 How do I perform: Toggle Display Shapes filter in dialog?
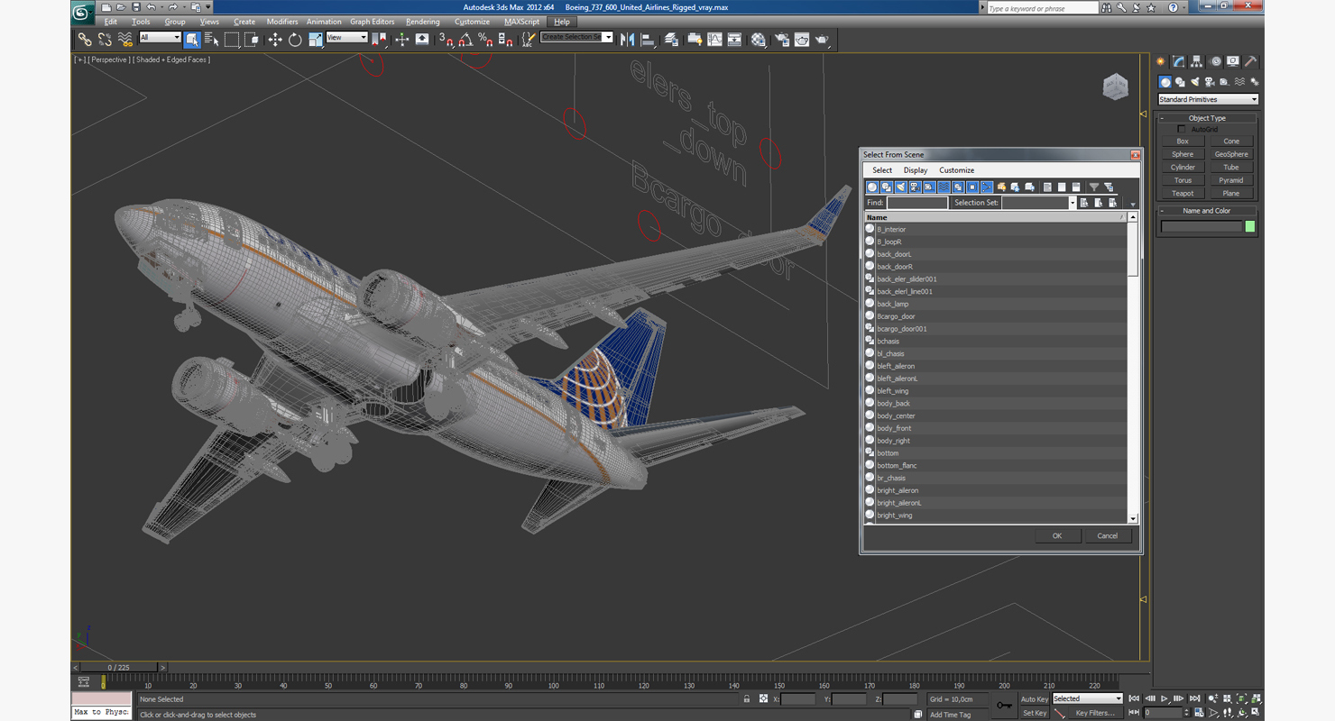click(x=887, y=187)
